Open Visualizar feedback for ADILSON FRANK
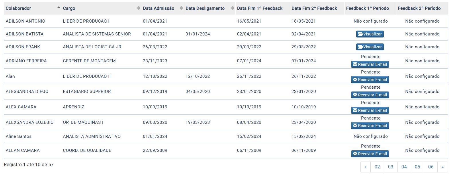Image resolution: width=452 pixels, height=179 pixels. [370, 47]
